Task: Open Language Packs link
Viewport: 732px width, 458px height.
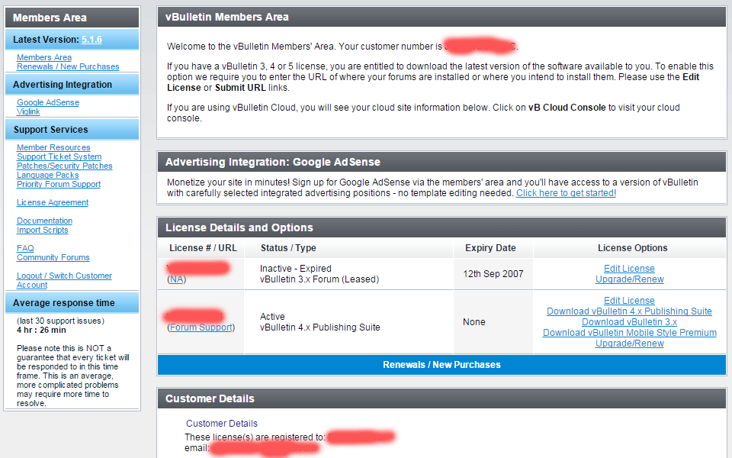Action: point(48,175)
